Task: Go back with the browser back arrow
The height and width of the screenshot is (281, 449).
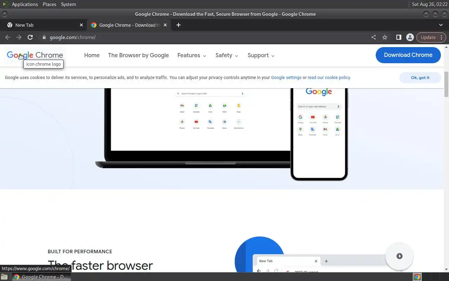Action: coord(8,37)
